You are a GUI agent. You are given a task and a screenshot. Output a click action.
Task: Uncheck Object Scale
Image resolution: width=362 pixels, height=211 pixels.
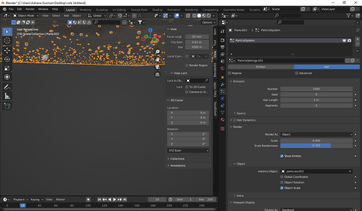[282, 188]
